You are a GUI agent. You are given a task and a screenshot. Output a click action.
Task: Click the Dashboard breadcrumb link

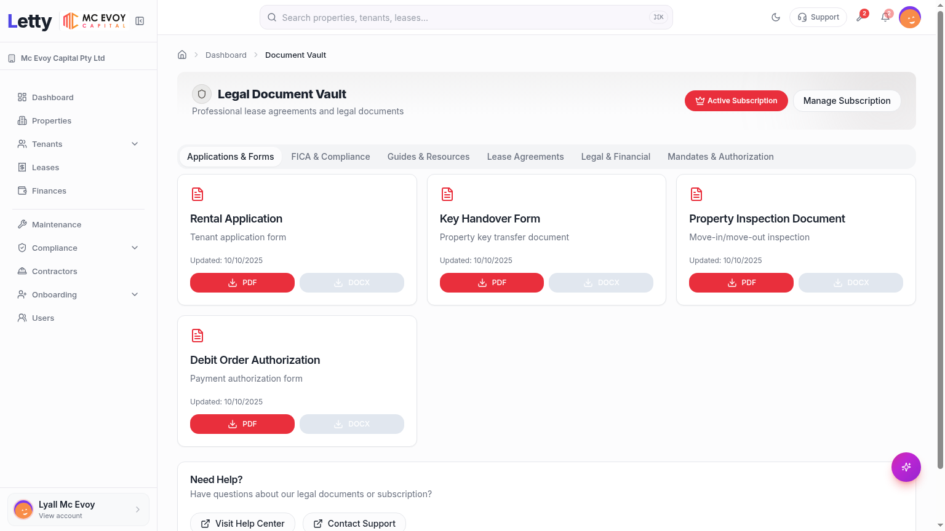tap(226, 55)
